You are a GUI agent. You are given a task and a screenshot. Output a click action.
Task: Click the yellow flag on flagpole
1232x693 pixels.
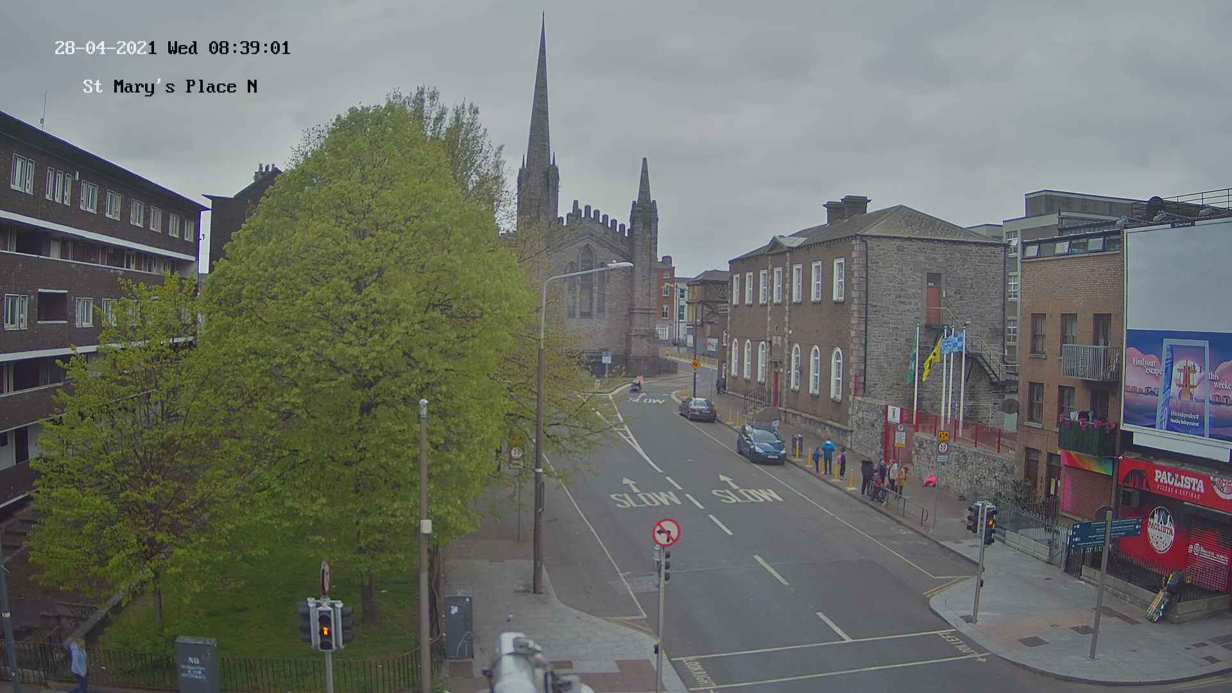[x=932, y=360]
